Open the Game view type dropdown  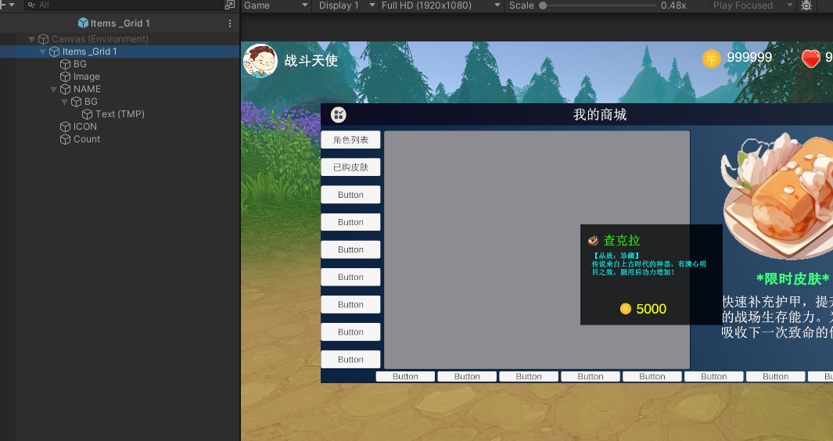pyautogui.click(x=276, y=5)
